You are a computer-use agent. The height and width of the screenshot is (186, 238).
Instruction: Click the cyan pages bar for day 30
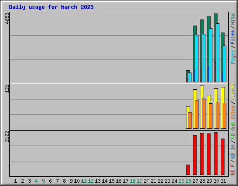218,53
